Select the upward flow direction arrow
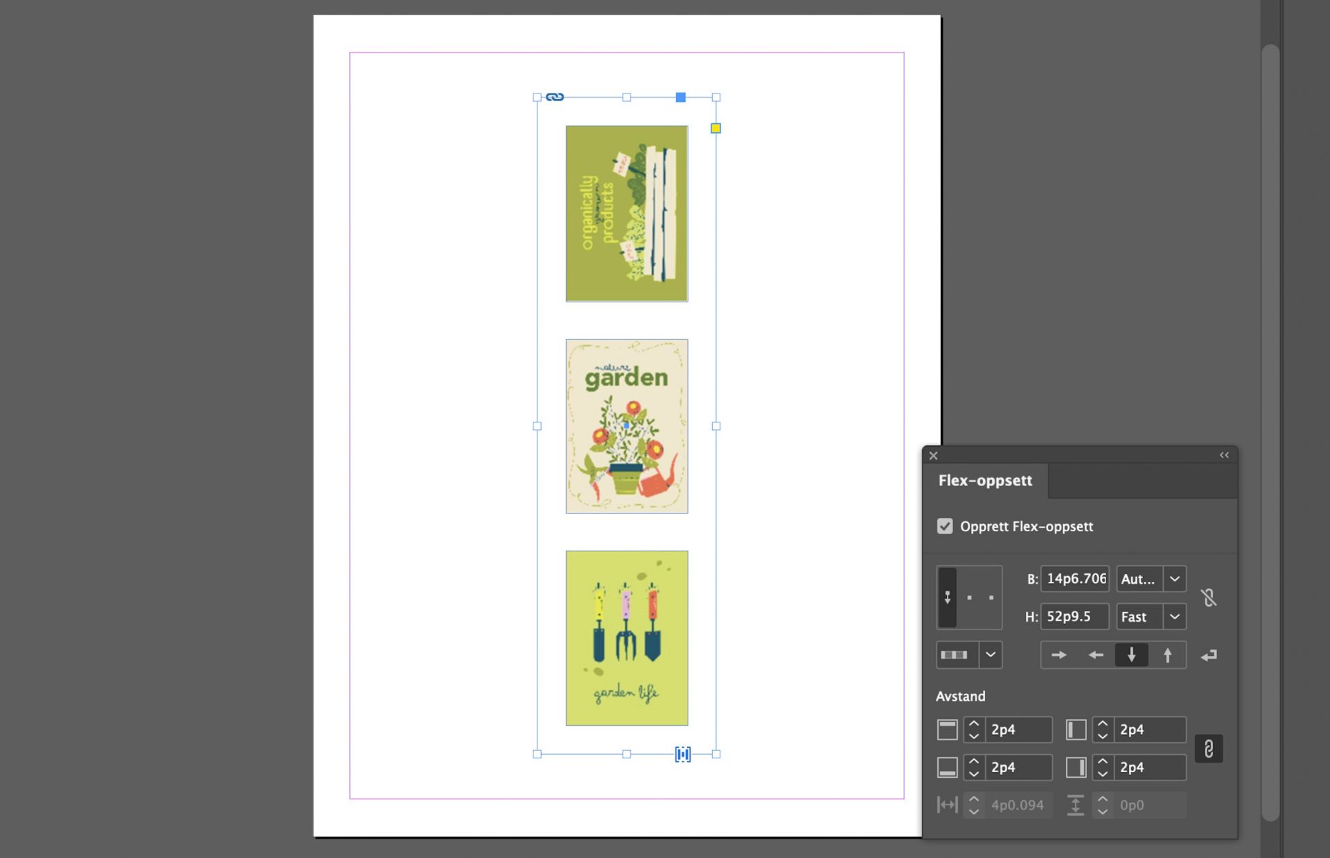 [x=1167, y=654]
